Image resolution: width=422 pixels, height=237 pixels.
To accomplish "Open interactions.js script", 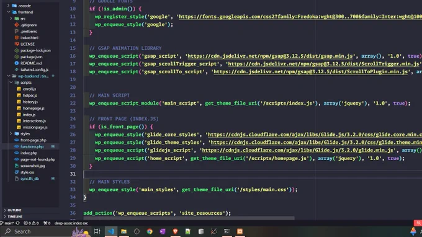I will click(x=34, y=121).
